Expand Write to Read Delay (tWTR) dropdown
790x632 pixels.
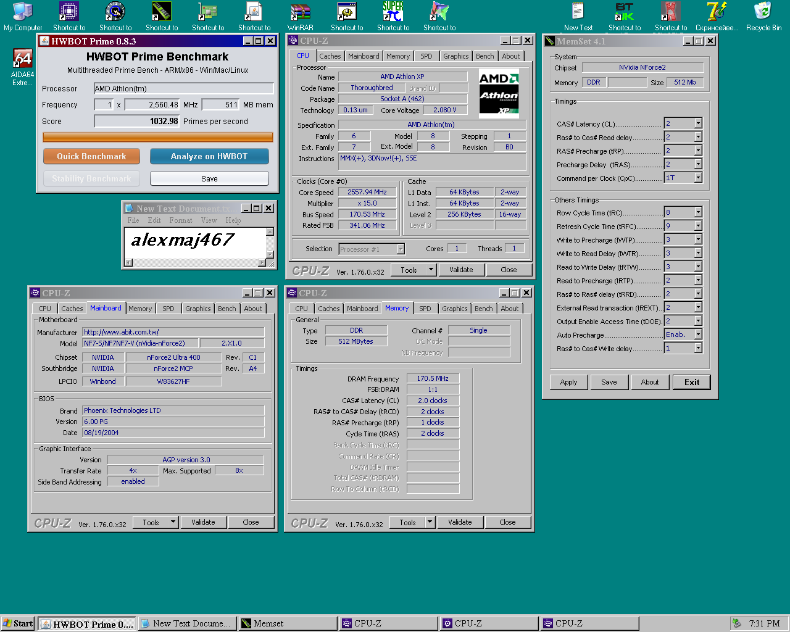[698, 253]
